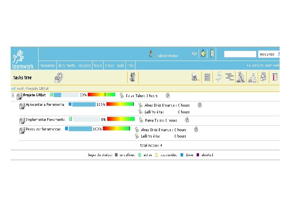Open the organization chart icon

click(x=252, y=78)
